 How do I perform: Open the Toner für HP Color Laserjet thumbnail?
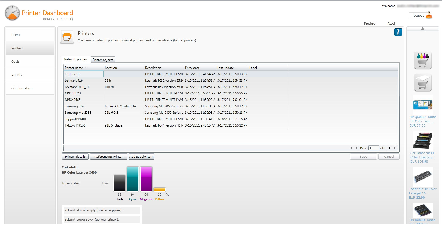tap(422, 177)
